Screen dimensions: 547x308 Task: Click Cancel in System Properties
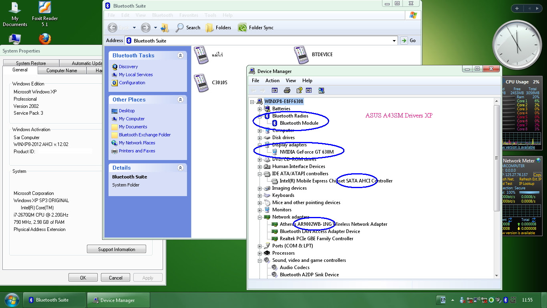[x=115, y=278]
